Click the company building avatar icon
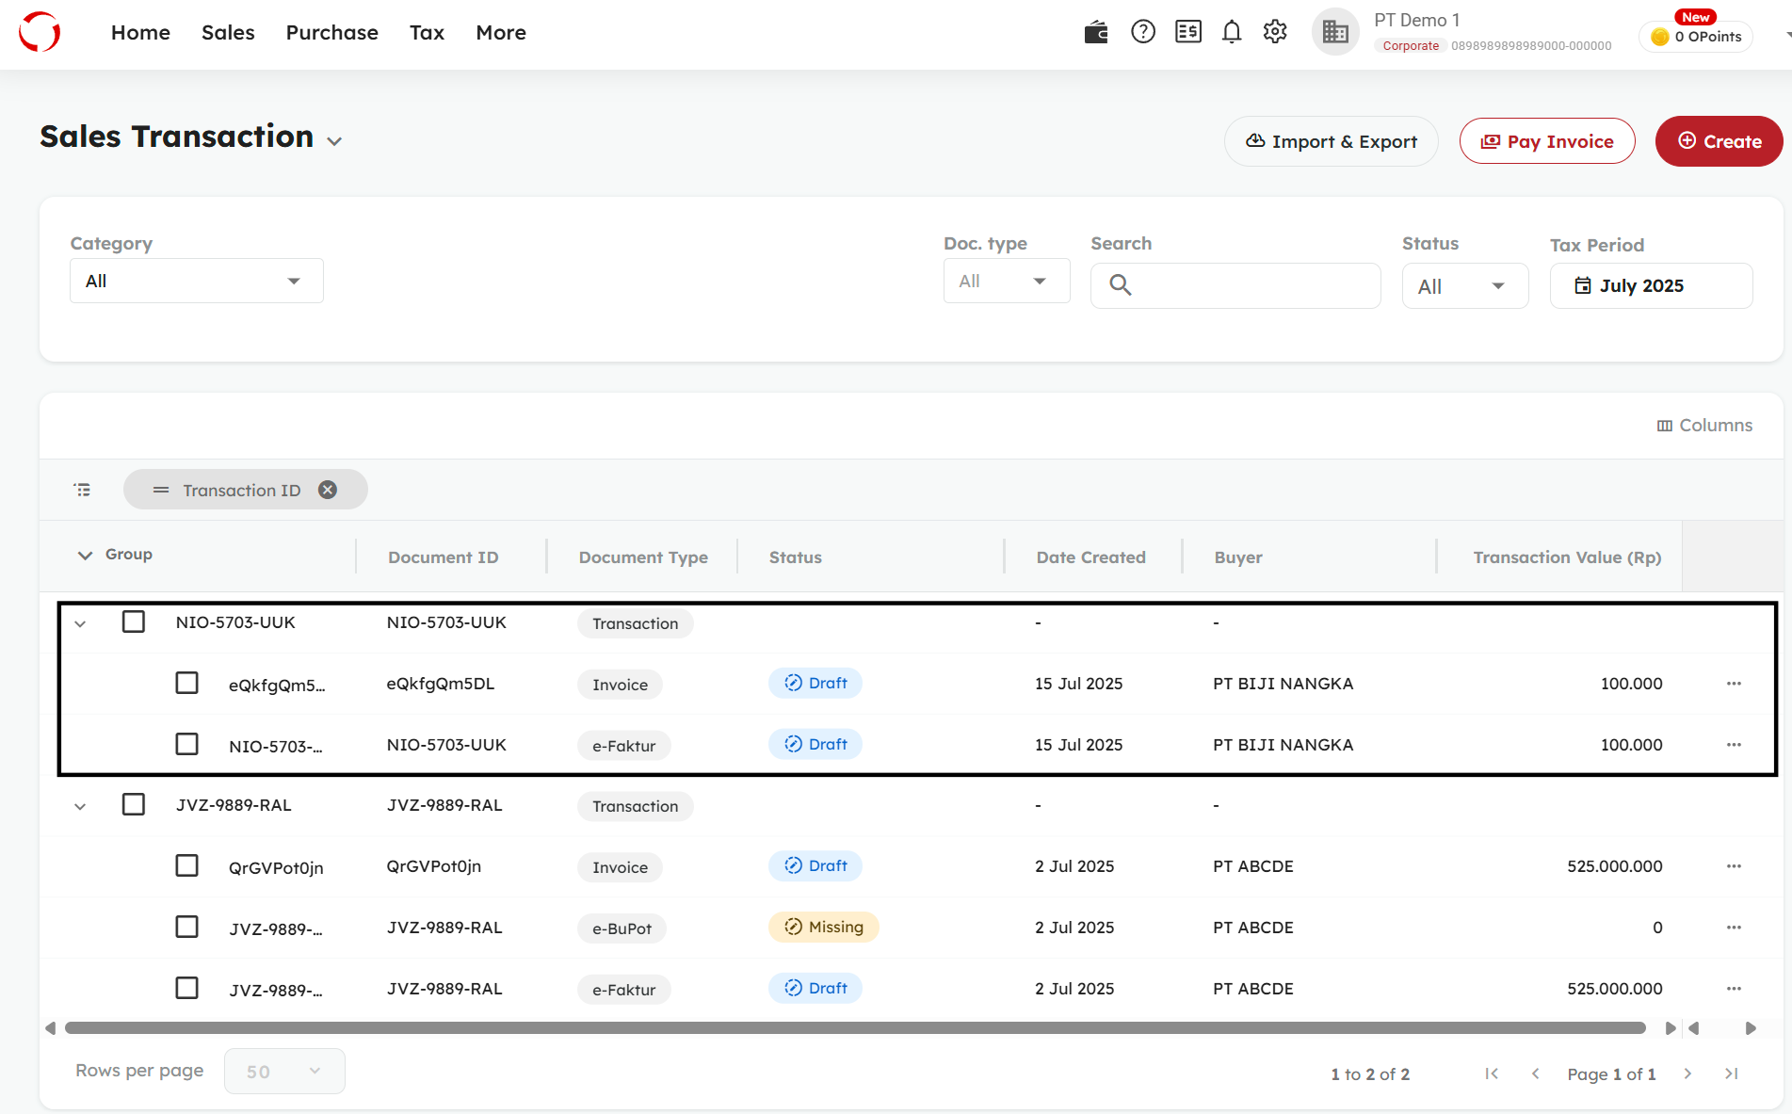 pyautogui.click(x=1334, y=32)
